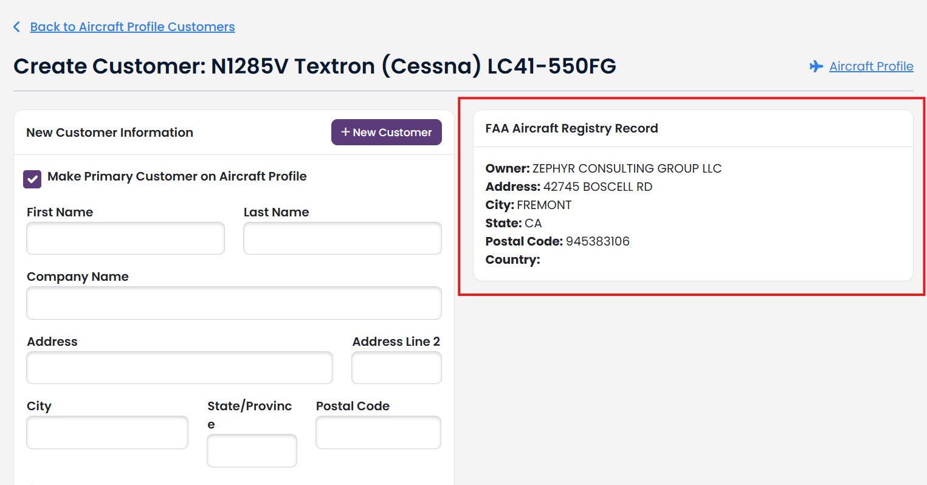The image size is (927, 485).
Task: Open the Back to Aircraft Profile Customers link
Action: (132, 27)
